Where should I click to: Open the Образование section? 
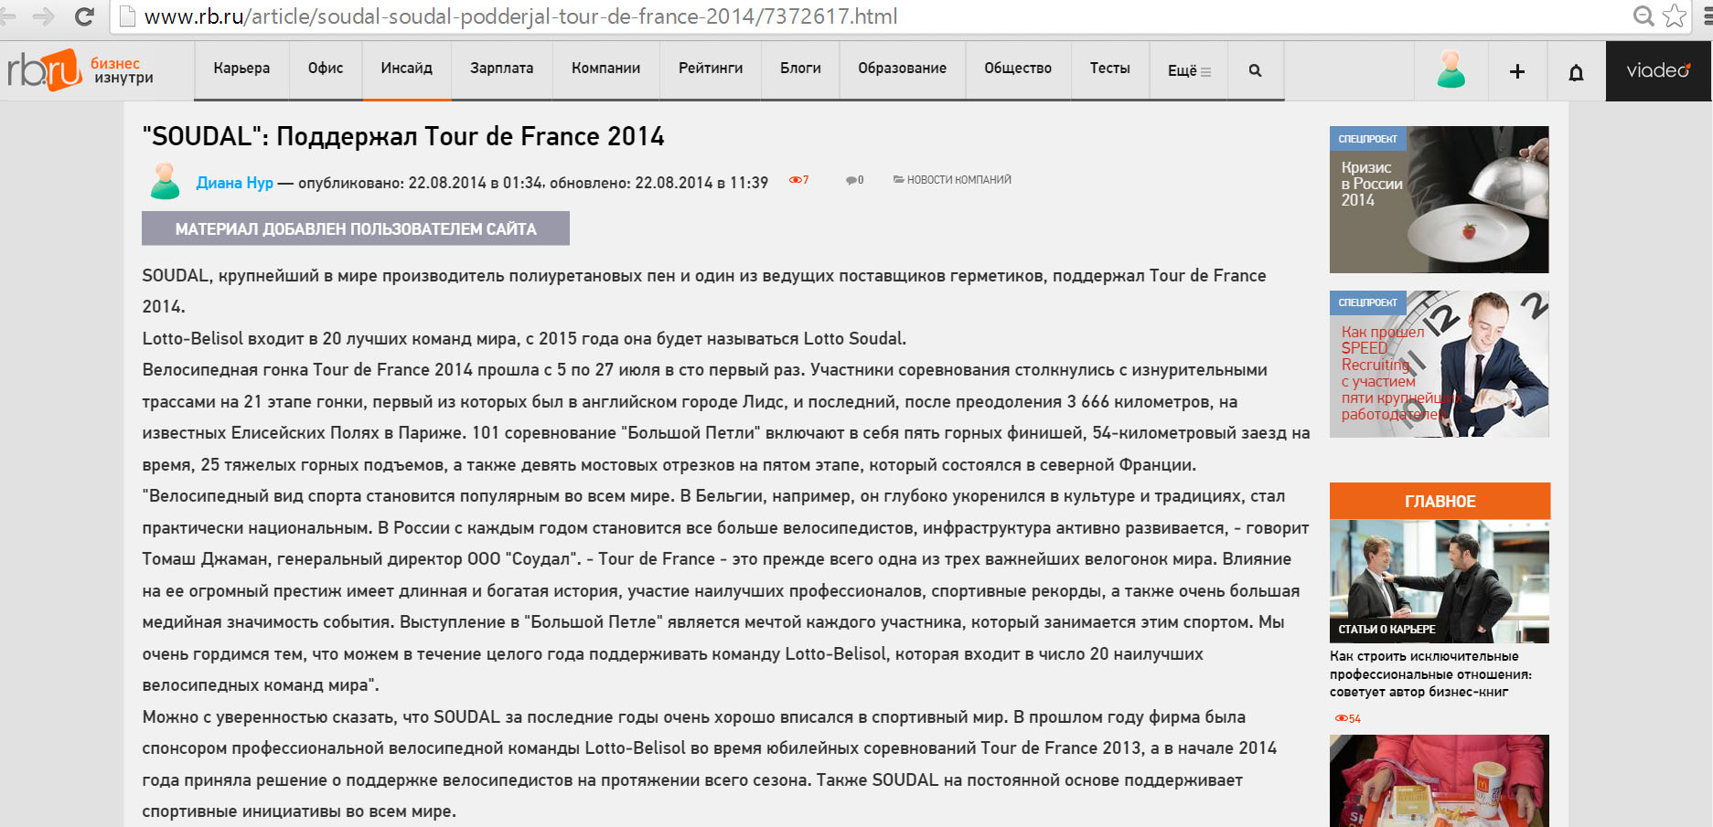click(903, 69)
